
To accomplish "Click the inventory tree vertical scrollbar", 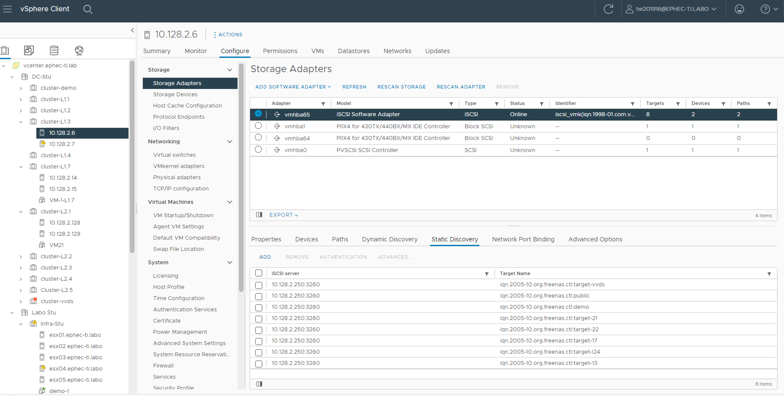I will click(x=132, y=157).
